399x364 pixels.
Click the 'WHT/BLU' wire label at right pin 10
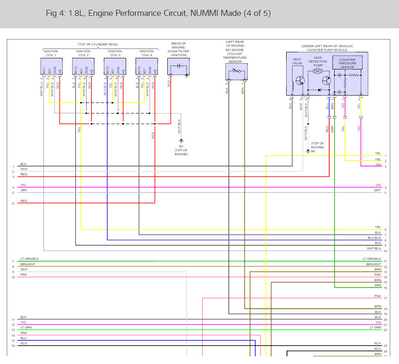[374, 249]
